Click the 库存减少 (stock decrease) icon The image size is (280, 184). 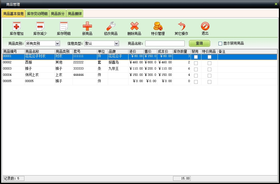click(x=40, y=26)
